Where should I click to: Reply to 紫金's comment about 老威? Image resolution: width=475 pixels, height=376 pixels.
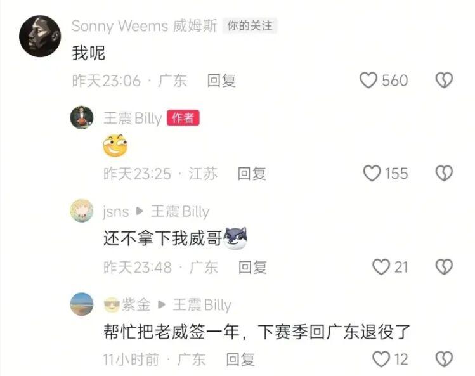pyautogui.click(x=240, y=360)
